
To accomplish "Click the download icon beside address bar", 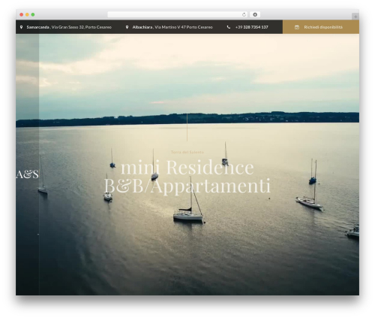I will click(255, 14).
